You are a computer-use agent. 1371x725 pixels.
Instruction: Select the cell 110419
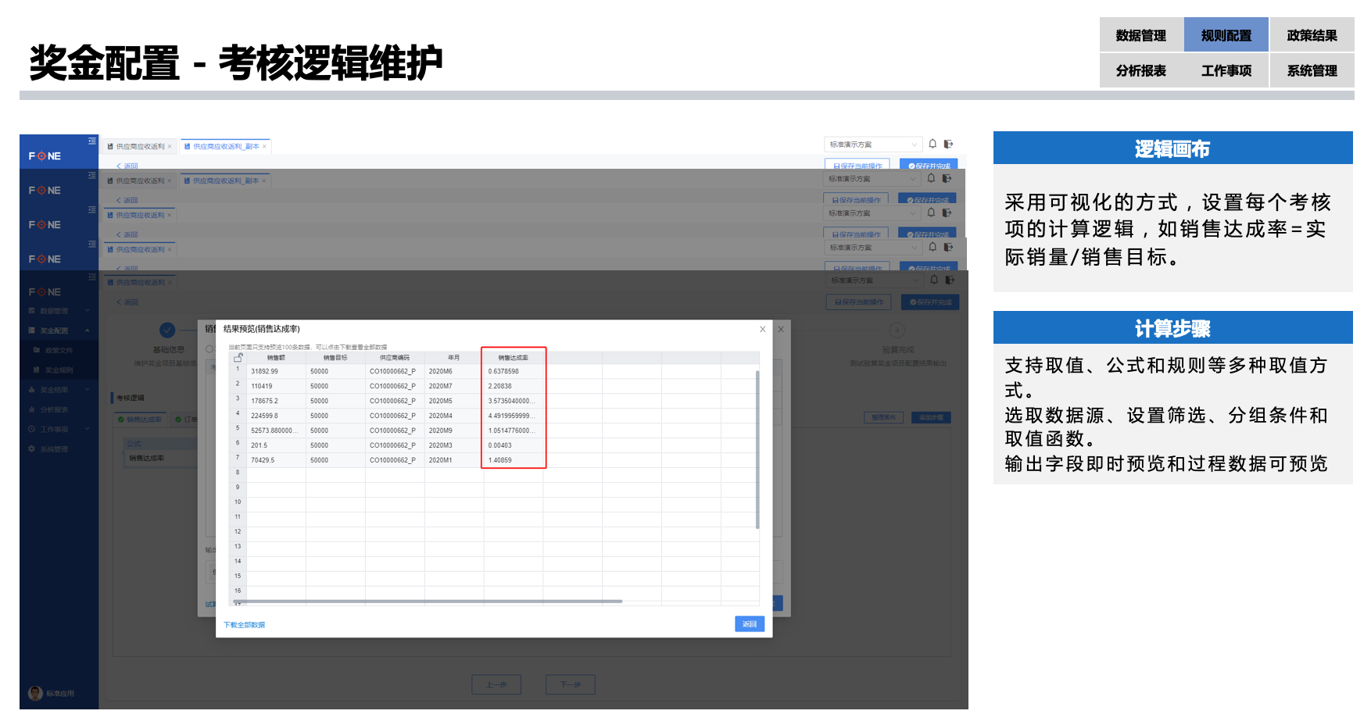click(x=276, y=387)
